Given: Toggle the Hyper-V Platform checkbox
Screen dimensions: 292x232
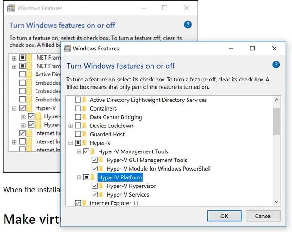Looking at the screenshot, I should 86,177.
